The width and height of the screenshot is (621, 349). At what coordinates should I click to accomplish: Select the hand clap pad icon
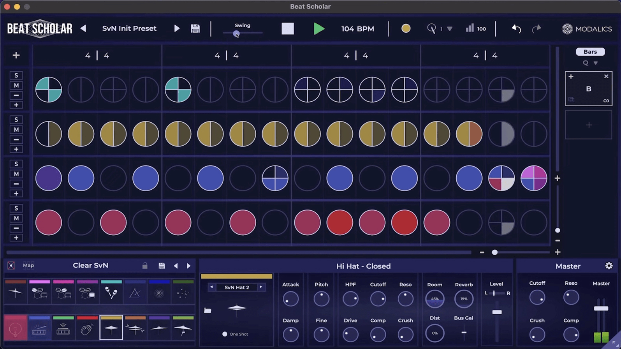pos(87,328)
